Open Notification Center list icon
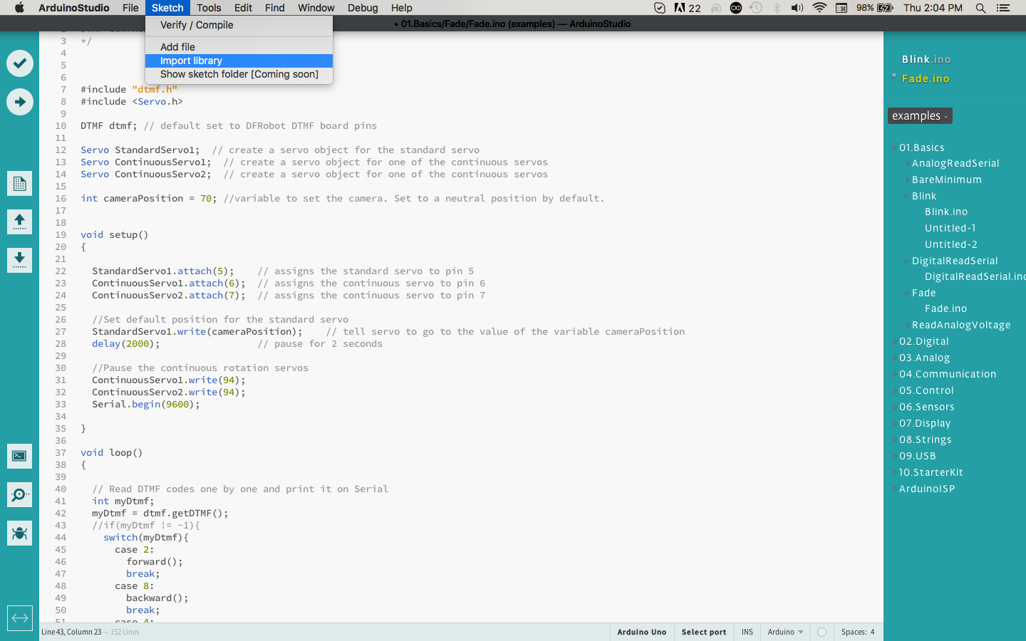1026x641 pixels. pyautogui.click(x=1003, y=8)
